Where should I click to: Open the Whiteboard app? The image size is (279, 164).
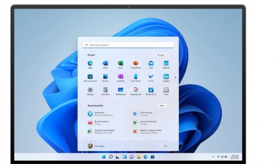click(120, 91)
